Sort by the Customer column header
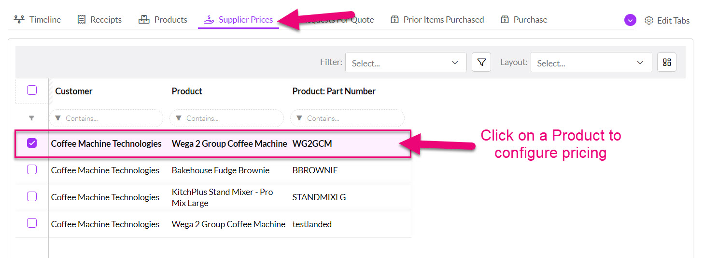704x258 pixels. pyautogui.click(x=74, y=91)
